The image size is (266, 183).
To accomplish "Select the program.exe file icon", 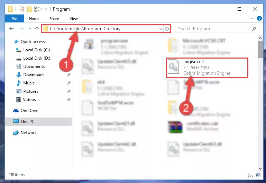I will [89, 44].
